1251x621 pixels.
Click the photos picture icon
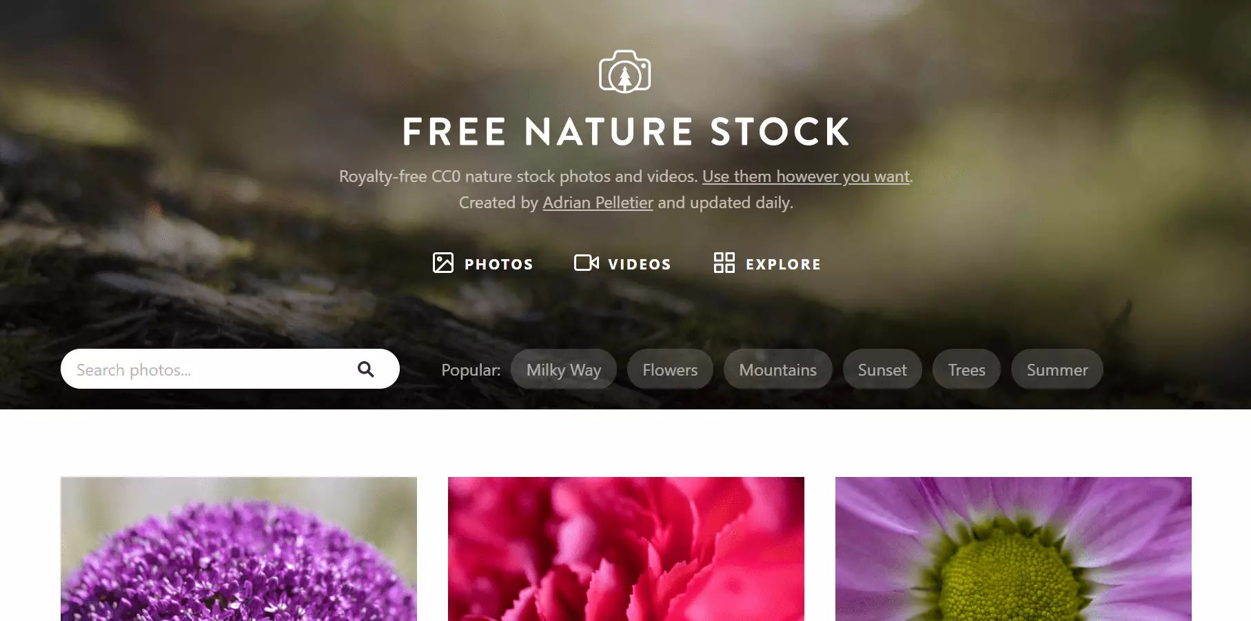[x=443, y=263]
